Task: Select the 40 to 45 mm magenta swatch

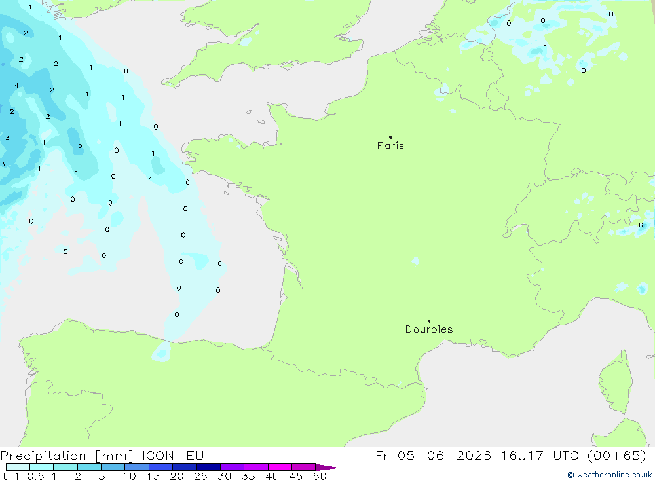Action: click(x=280, y=467)
